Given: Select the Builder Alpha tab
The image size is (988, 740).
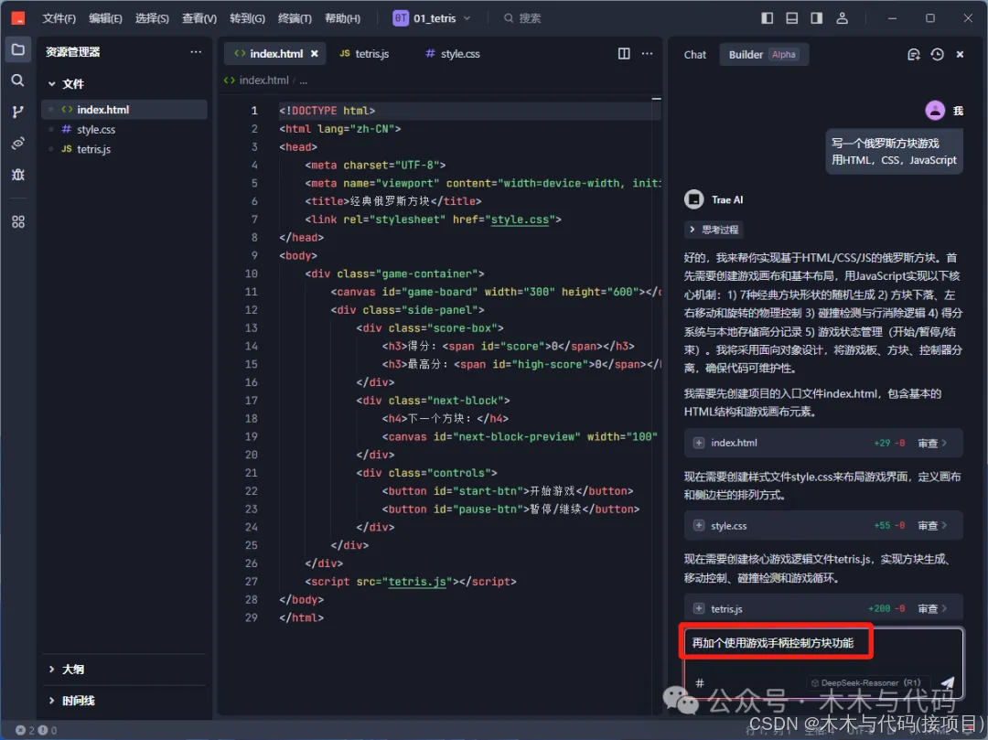Looking at the screenshot, I should click(763, 55).
